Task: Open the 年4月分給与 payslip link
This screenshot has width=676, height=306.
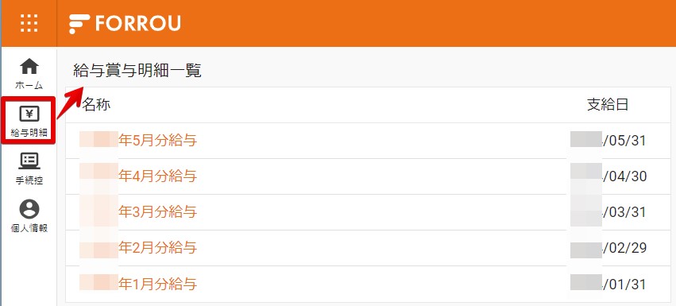Action: (158, 176)
